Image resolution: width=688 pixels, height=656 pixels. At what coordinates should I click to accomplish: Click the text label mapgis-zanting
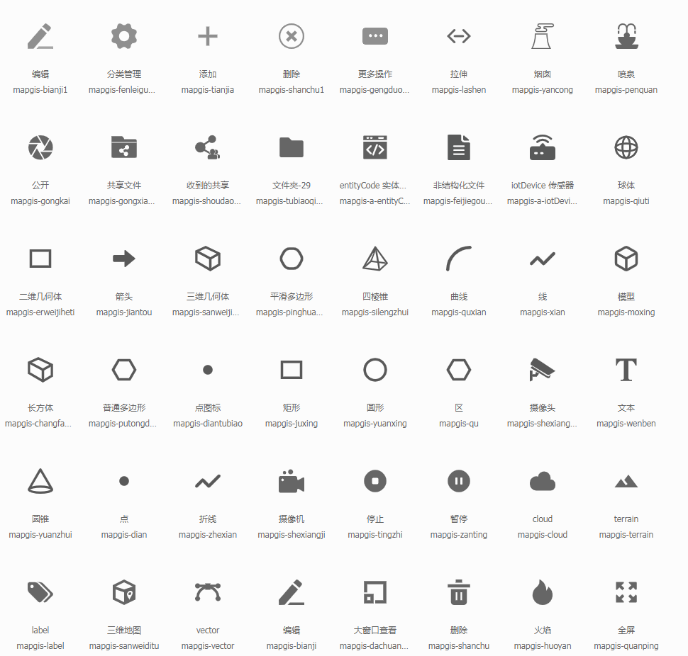click(x=459, y=535)
